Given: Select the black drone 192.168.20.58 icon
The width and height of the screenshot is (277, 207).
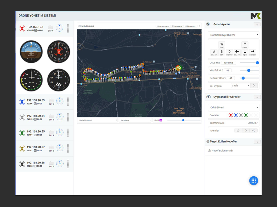Looking at the screenshot, I should point(22,164).
